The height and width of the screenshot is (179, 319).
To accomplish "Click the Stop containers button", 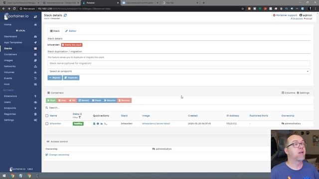I will 62,100.
